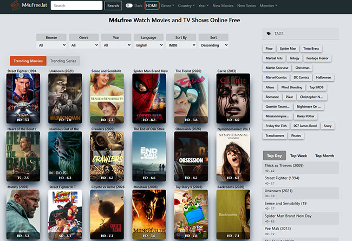Open the Marvel Comics tag
This screenshot has height=241, width=352.
pos(276,77)
